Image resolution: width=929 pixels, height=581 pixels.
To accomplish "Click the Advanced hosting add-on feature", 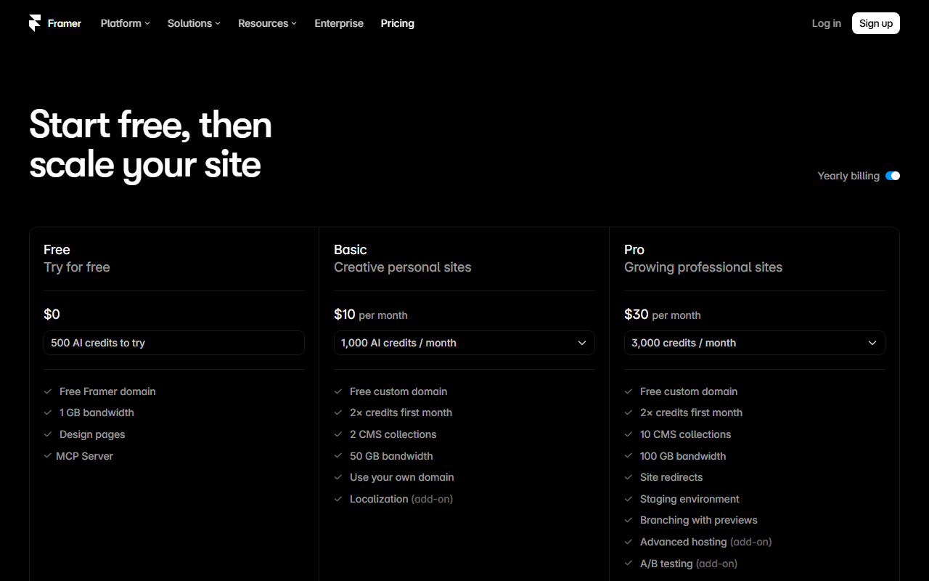I will pos(706,542).
